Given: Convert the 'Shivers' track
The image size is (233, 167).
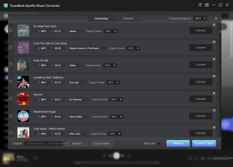Looking at the screenshot, I should [x=201, y=99].
